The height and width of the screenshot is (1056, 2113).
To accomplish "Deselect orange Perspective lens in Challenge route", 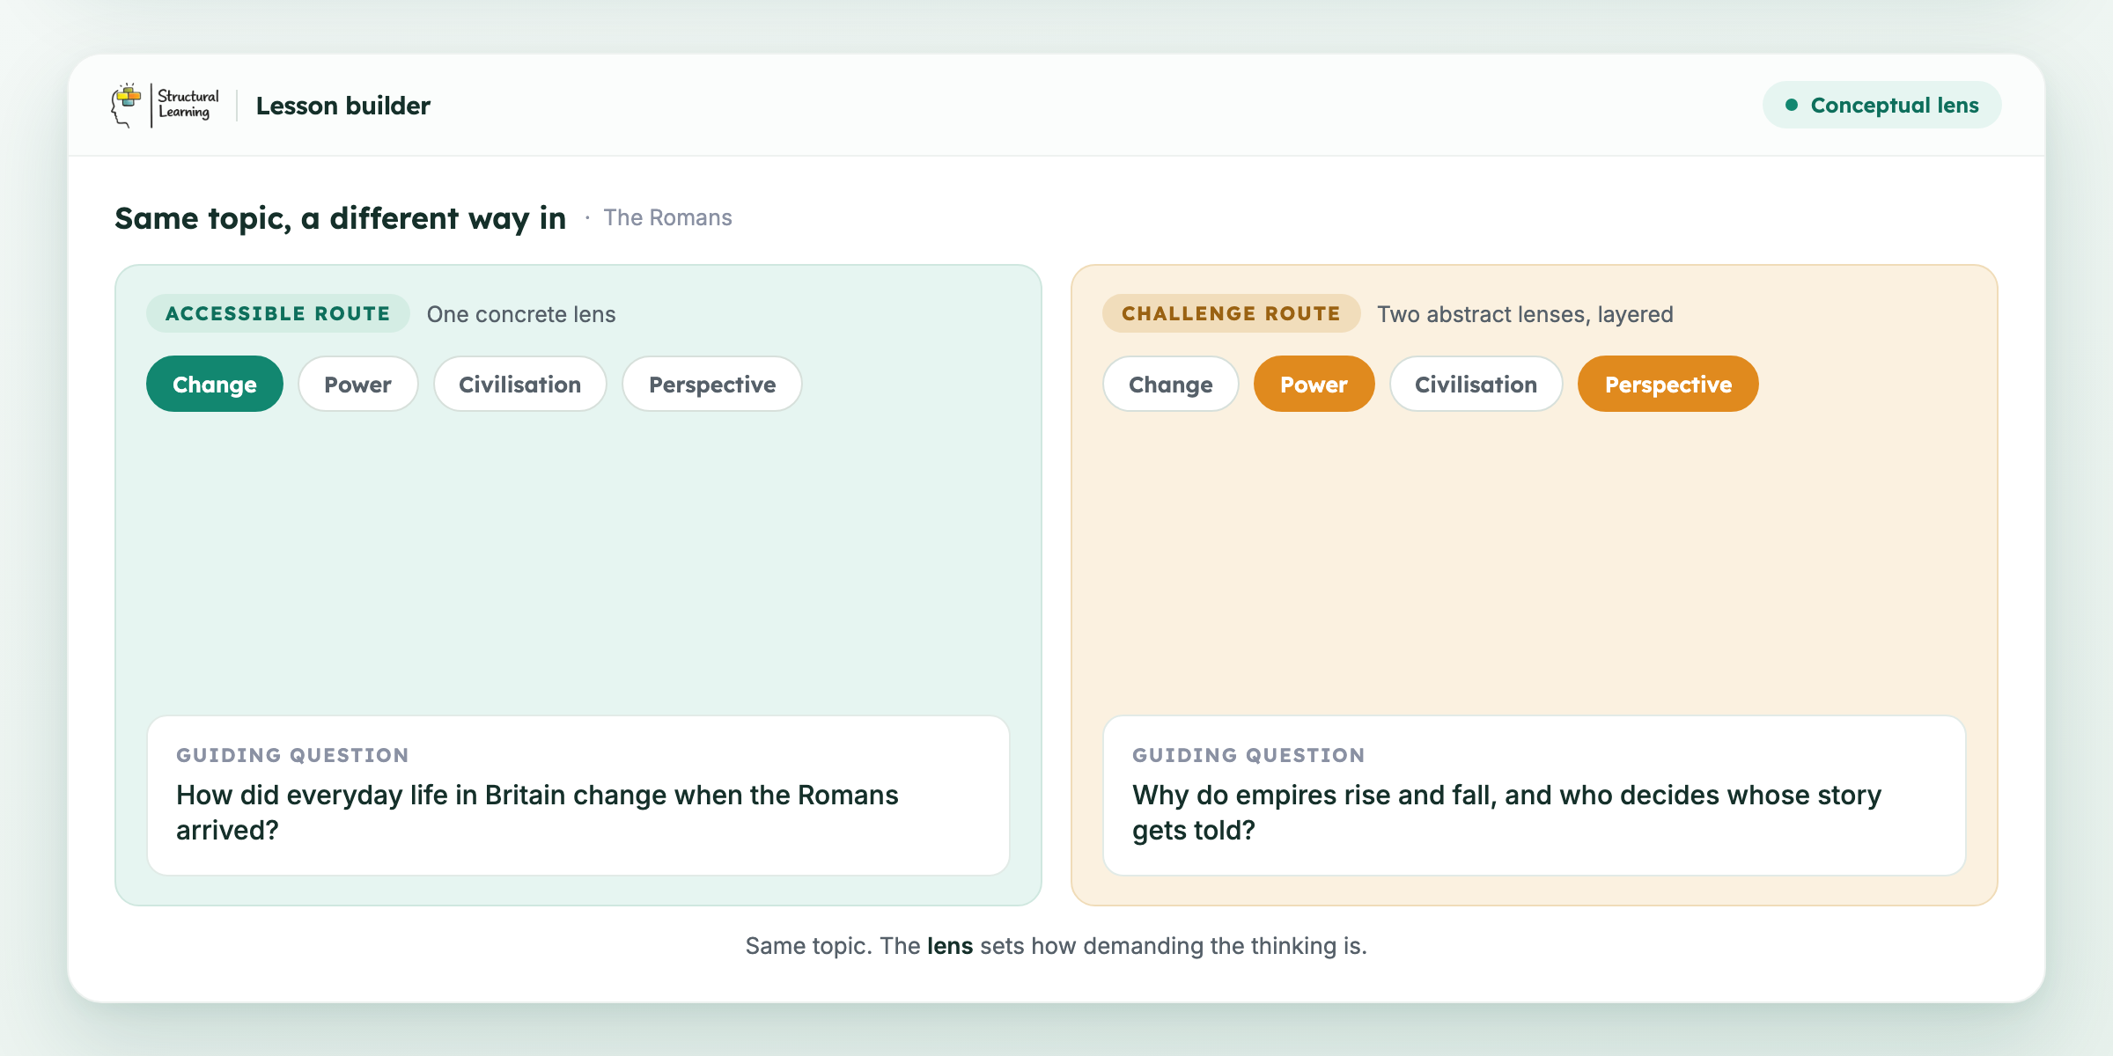I will tap(1668, 385).
